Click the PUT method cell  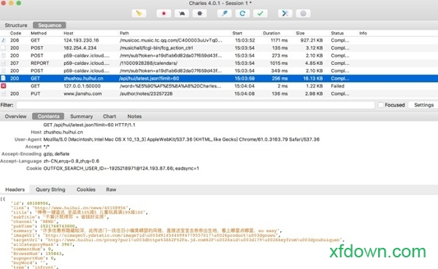coord(35,94)
